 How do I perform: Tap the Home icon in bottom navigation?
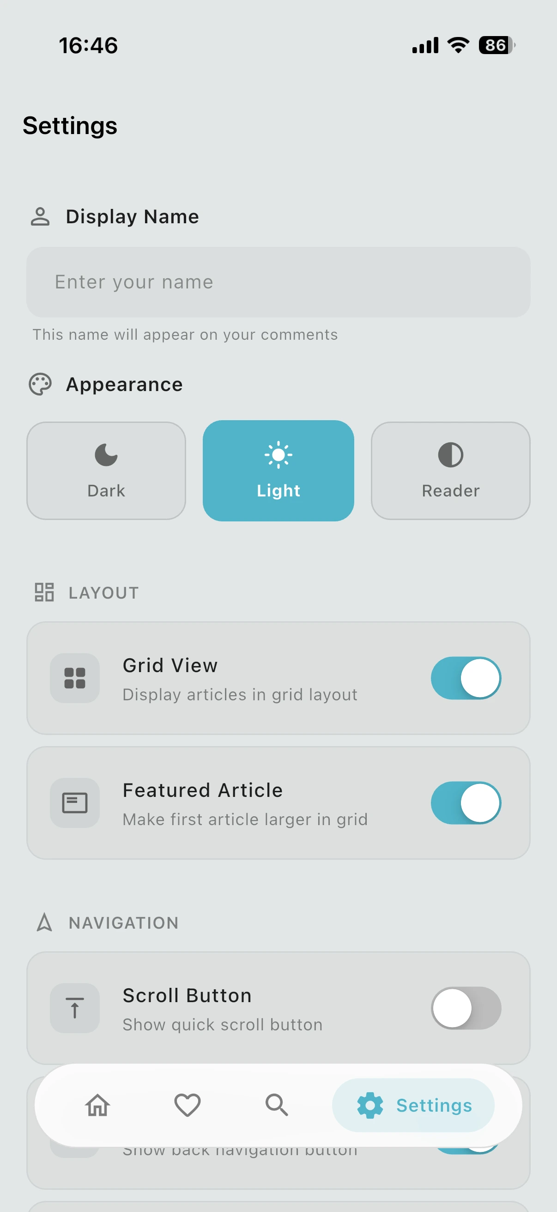tap(97, 1105)
